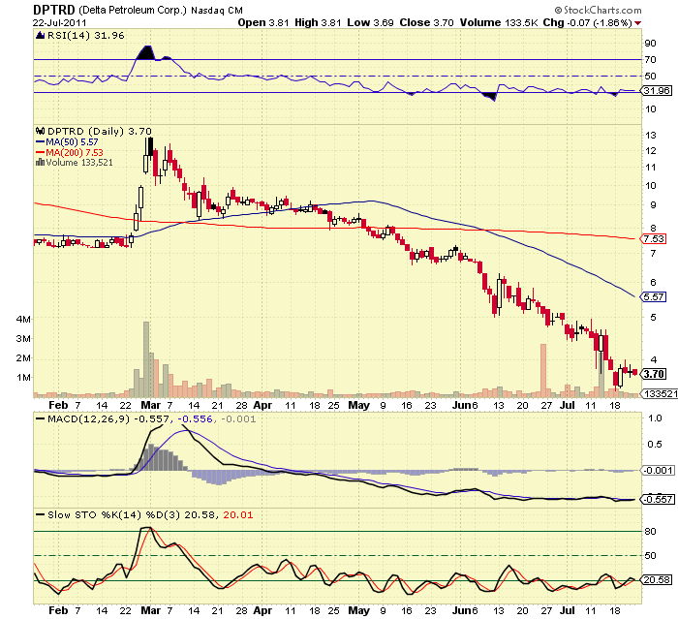
Task: Click the 'Volume 133,521' legend text
Action: point(79,163)
